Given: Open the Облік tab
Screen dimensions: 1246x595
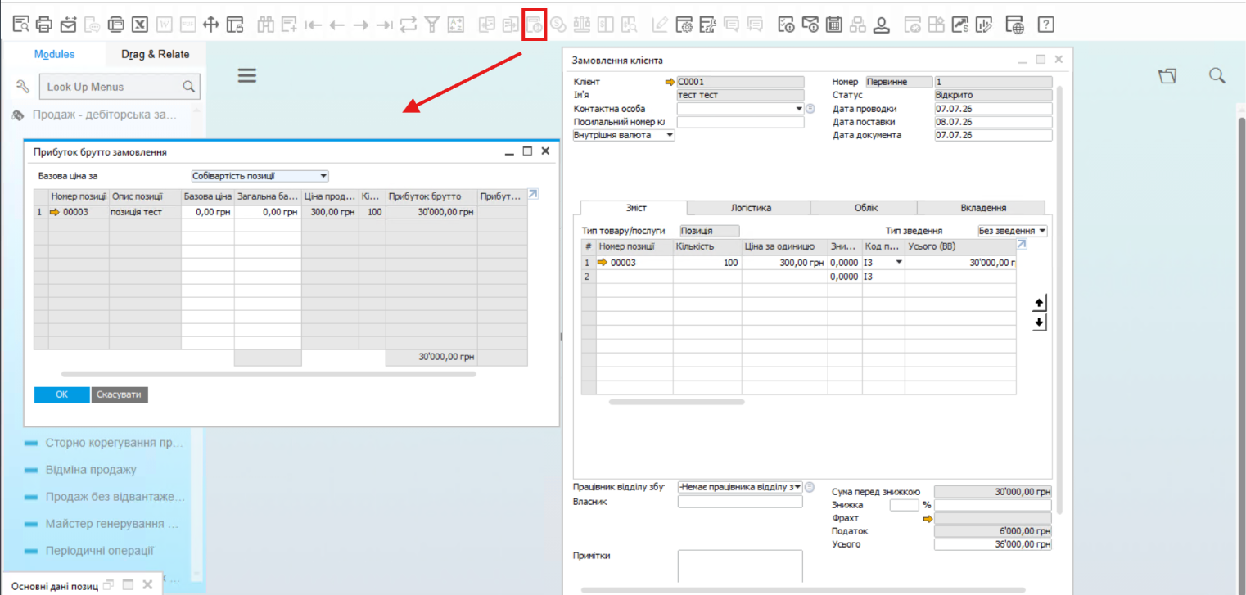Looking at the screenshot, I should point(865,208).
